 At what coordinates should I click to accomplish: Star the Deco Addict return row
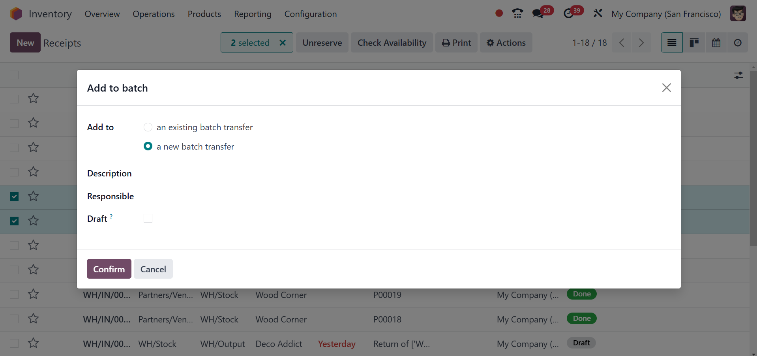(x=34, y=343)
